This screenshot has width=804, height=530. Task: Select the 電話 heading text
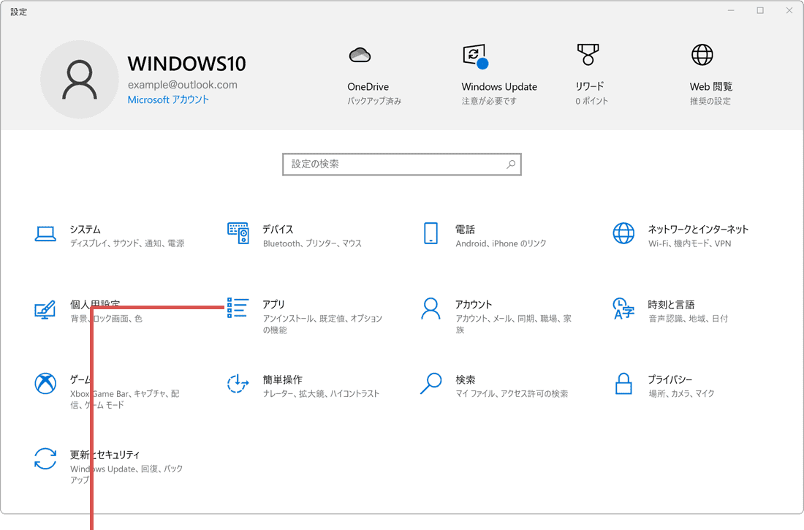(x=465, y=230)
